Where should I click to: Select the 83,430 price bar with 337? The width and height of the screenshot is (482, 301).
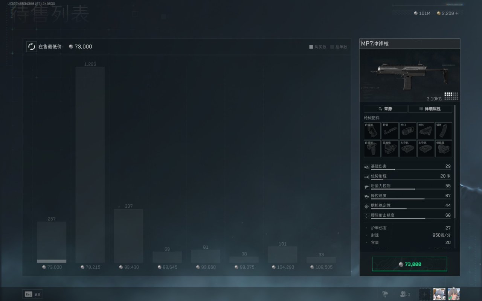[128, 236]
